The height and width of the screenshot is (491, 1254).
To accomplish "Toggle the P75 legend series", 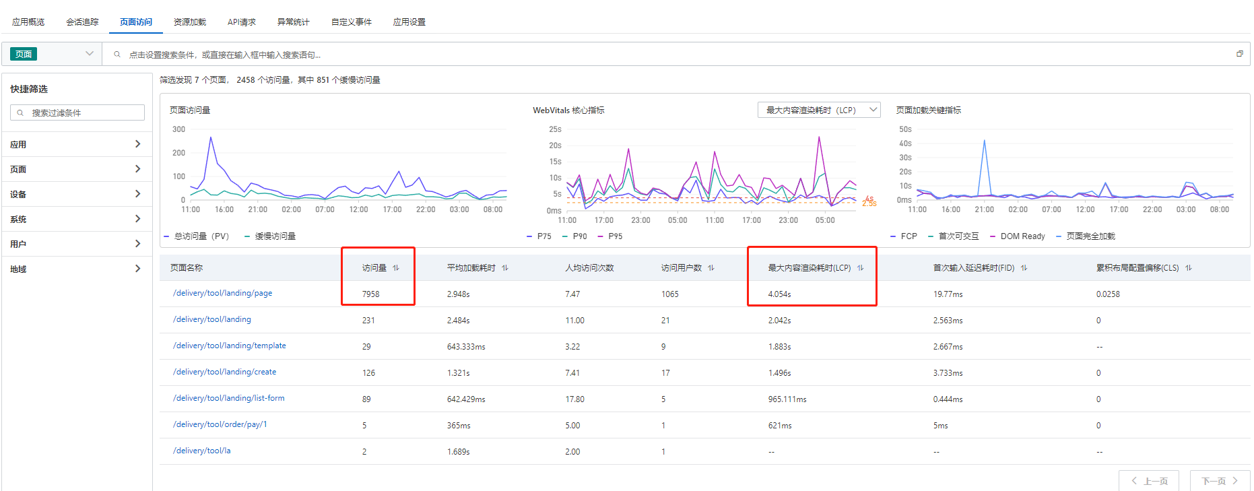I will [x=539, y=236].
